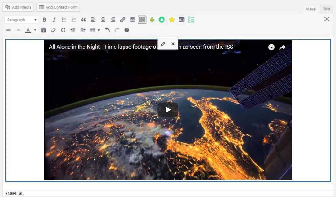This screenshot has height=197, width=336.
Task: Align text center
Action: pyautogui.click(x=103, y=20)
